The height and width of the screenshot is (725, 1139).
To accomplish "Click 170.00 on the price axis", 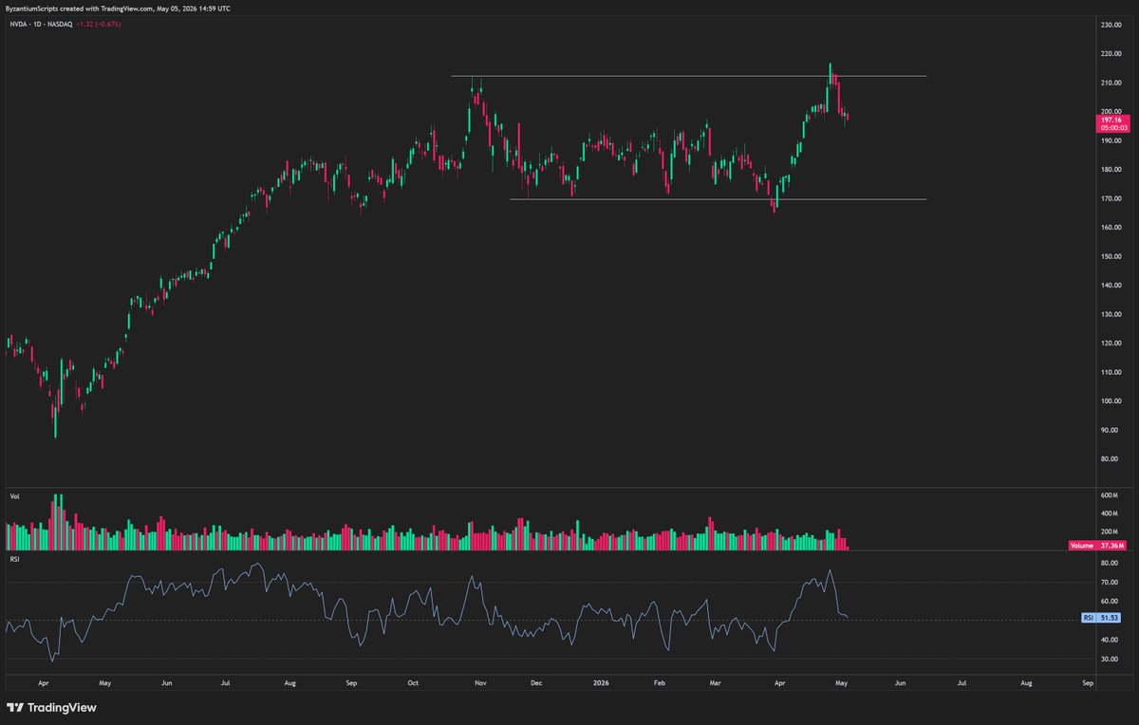I will [1111, 198].
